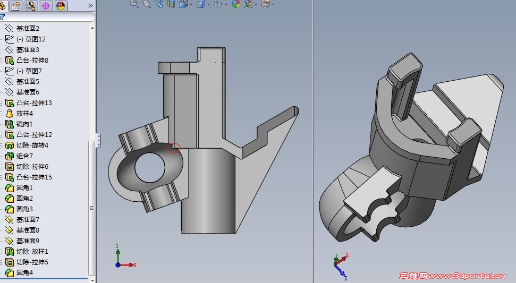Click the feature tree scroll-down arrow
Image resolution: width=516 pixels, height=283 pixels.
click(x=92, y=280)
